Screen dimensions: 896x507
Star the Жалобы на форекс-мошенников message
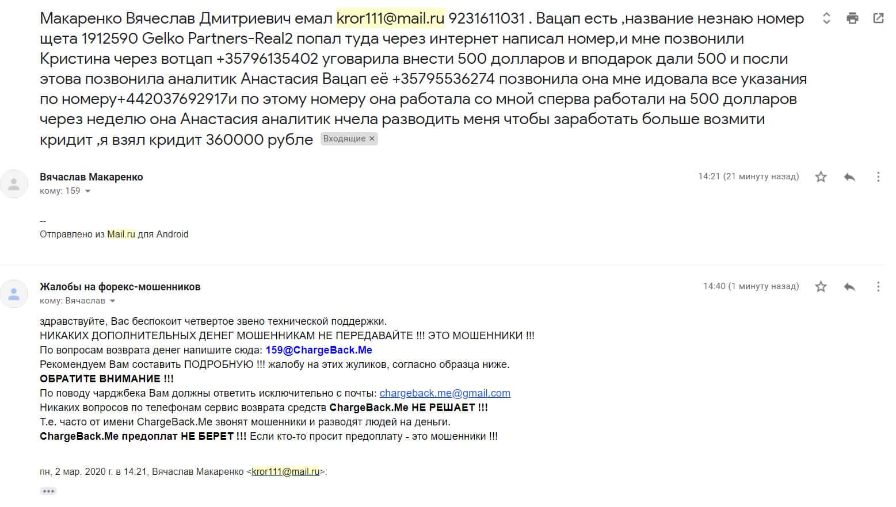pyautogui.click(x=821, y=286)
